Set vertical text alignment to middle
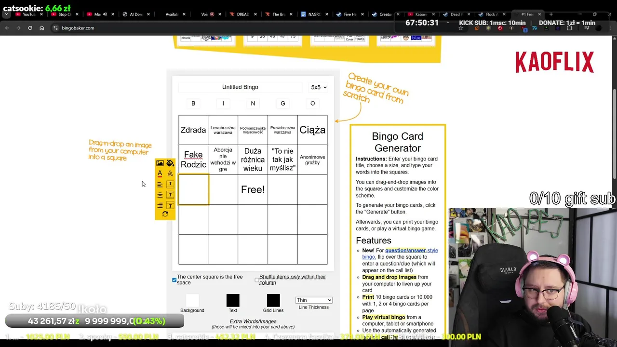 coord(170,195)
